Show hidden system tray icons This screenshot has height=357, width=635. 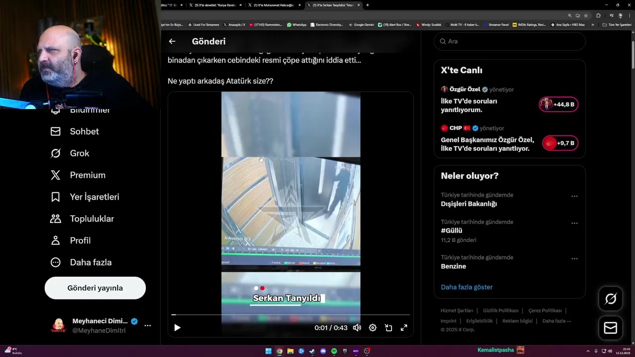[588, 351]
